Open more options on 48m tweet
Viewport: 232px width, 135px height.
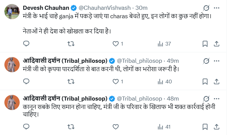click(217, 99)
